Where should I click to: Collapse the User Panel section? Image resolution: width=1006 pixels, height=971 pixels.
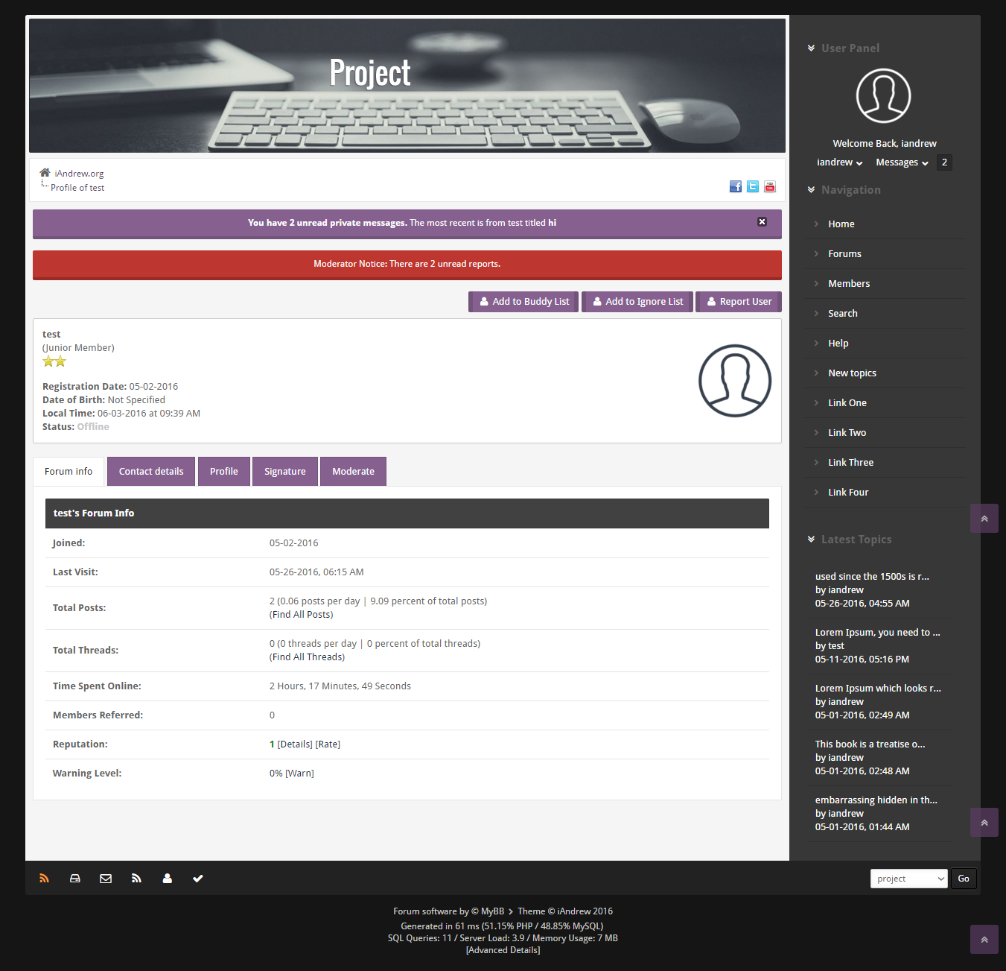811,48
